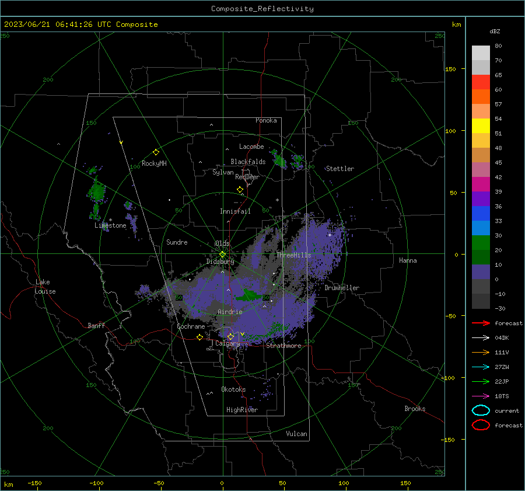Click the RockyMH label

(154, 163)
